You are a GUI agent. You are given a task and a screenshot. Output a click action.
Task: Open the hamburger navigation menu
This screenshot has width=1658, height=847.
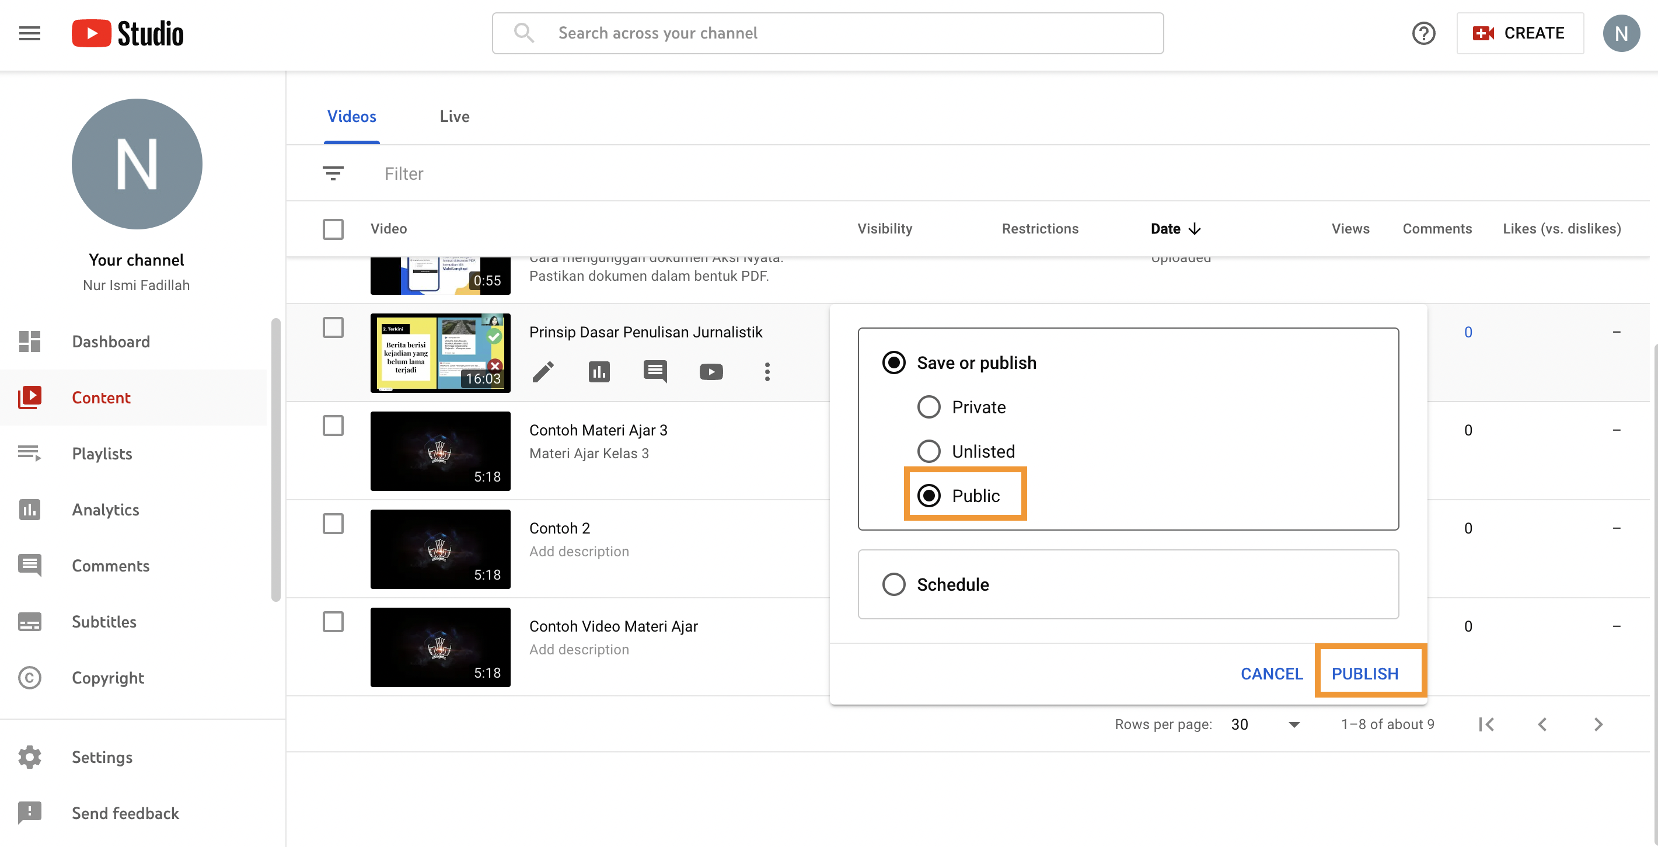30,33
